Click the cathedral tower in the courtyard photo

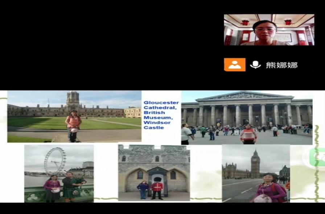point(73,100)
